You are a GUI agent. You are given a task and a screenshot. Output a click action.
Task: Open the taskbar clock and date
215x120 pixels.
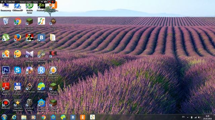[208, 117]
